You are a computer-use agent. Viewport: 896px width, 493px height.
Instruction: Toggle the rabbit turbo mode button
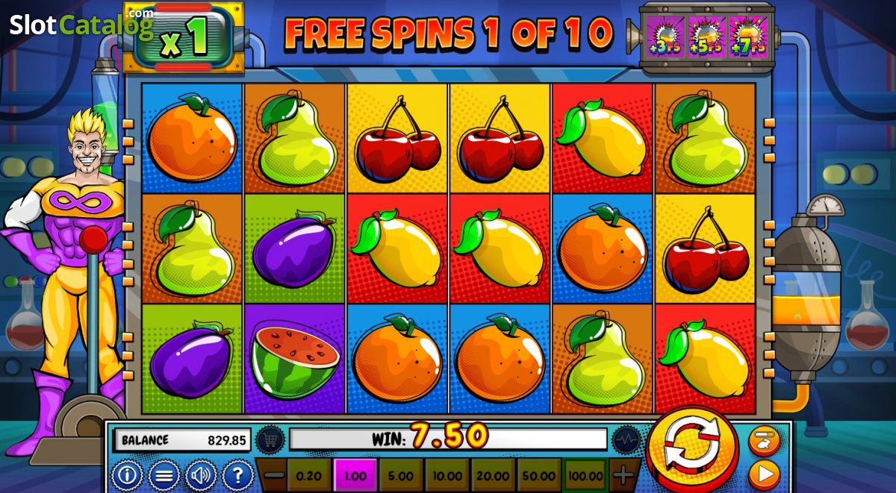(763, 441)
